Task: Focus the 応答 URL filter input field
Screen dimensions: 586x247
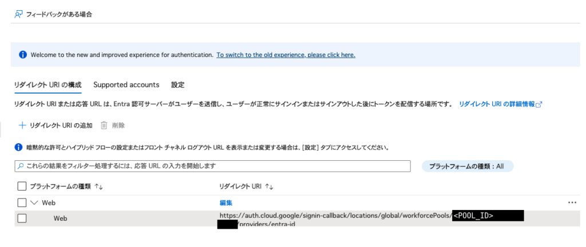Action: [212, 166]
